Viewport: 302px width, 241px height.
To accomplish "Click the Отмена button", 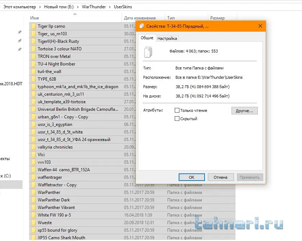I will (221, 177).
